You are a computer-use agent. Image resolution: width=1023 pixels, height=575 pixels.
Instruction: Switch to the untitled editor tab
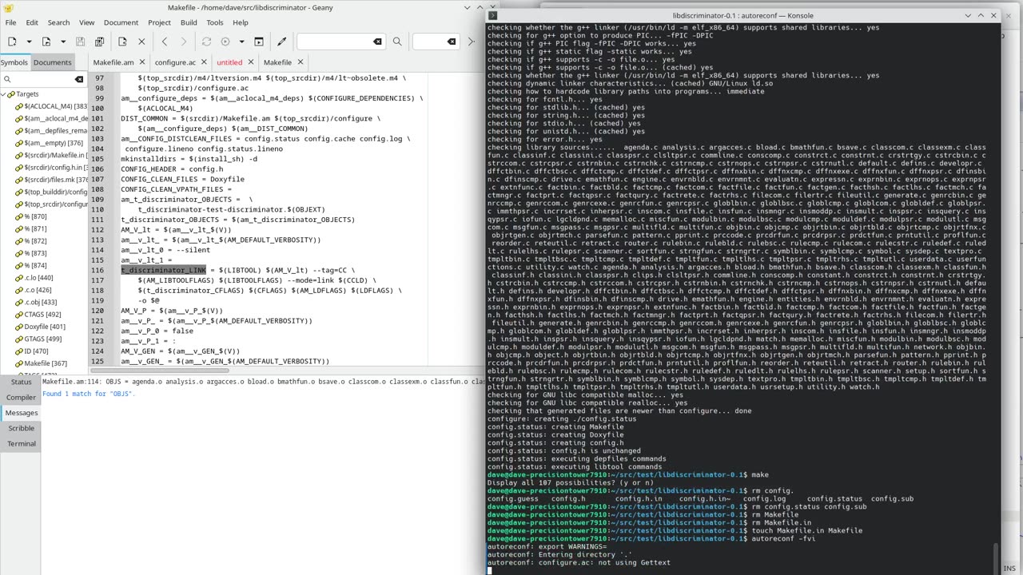(229, 62)
